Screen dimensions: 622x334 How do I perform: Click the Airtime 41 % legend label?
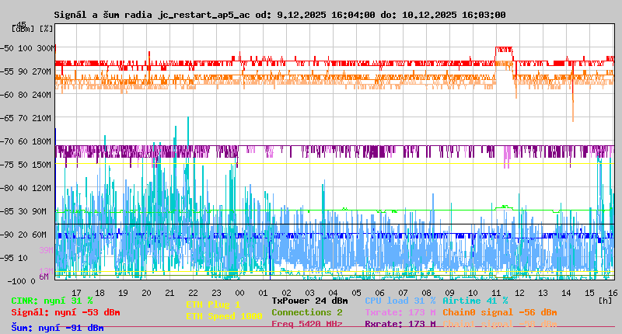click(475, 301)
